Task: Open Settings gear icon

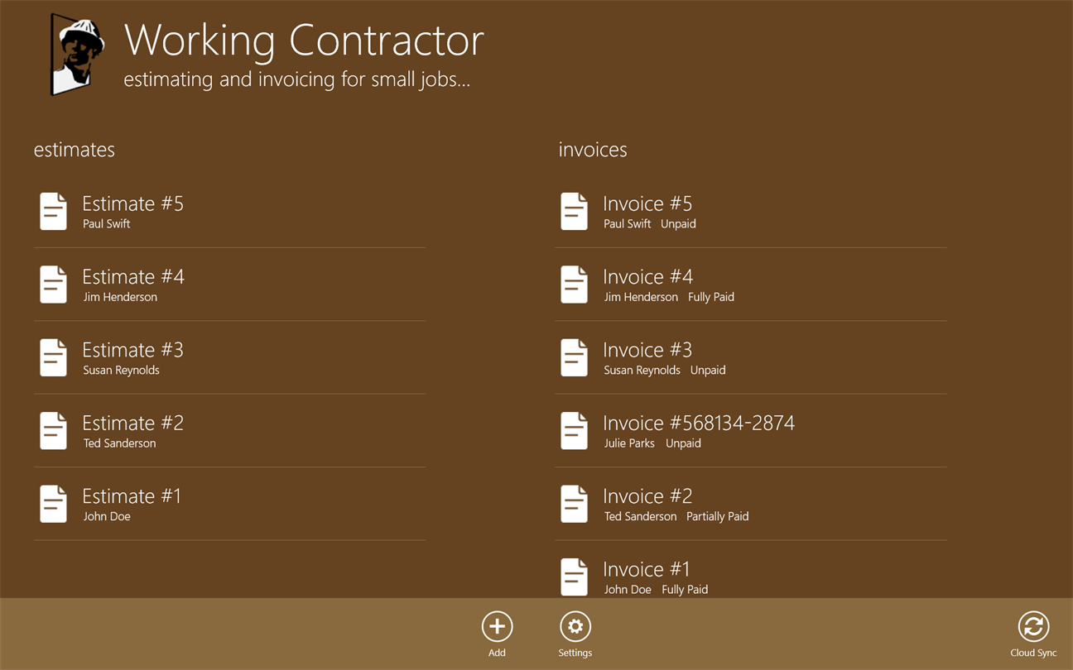Action: click(x=575, y=627)
